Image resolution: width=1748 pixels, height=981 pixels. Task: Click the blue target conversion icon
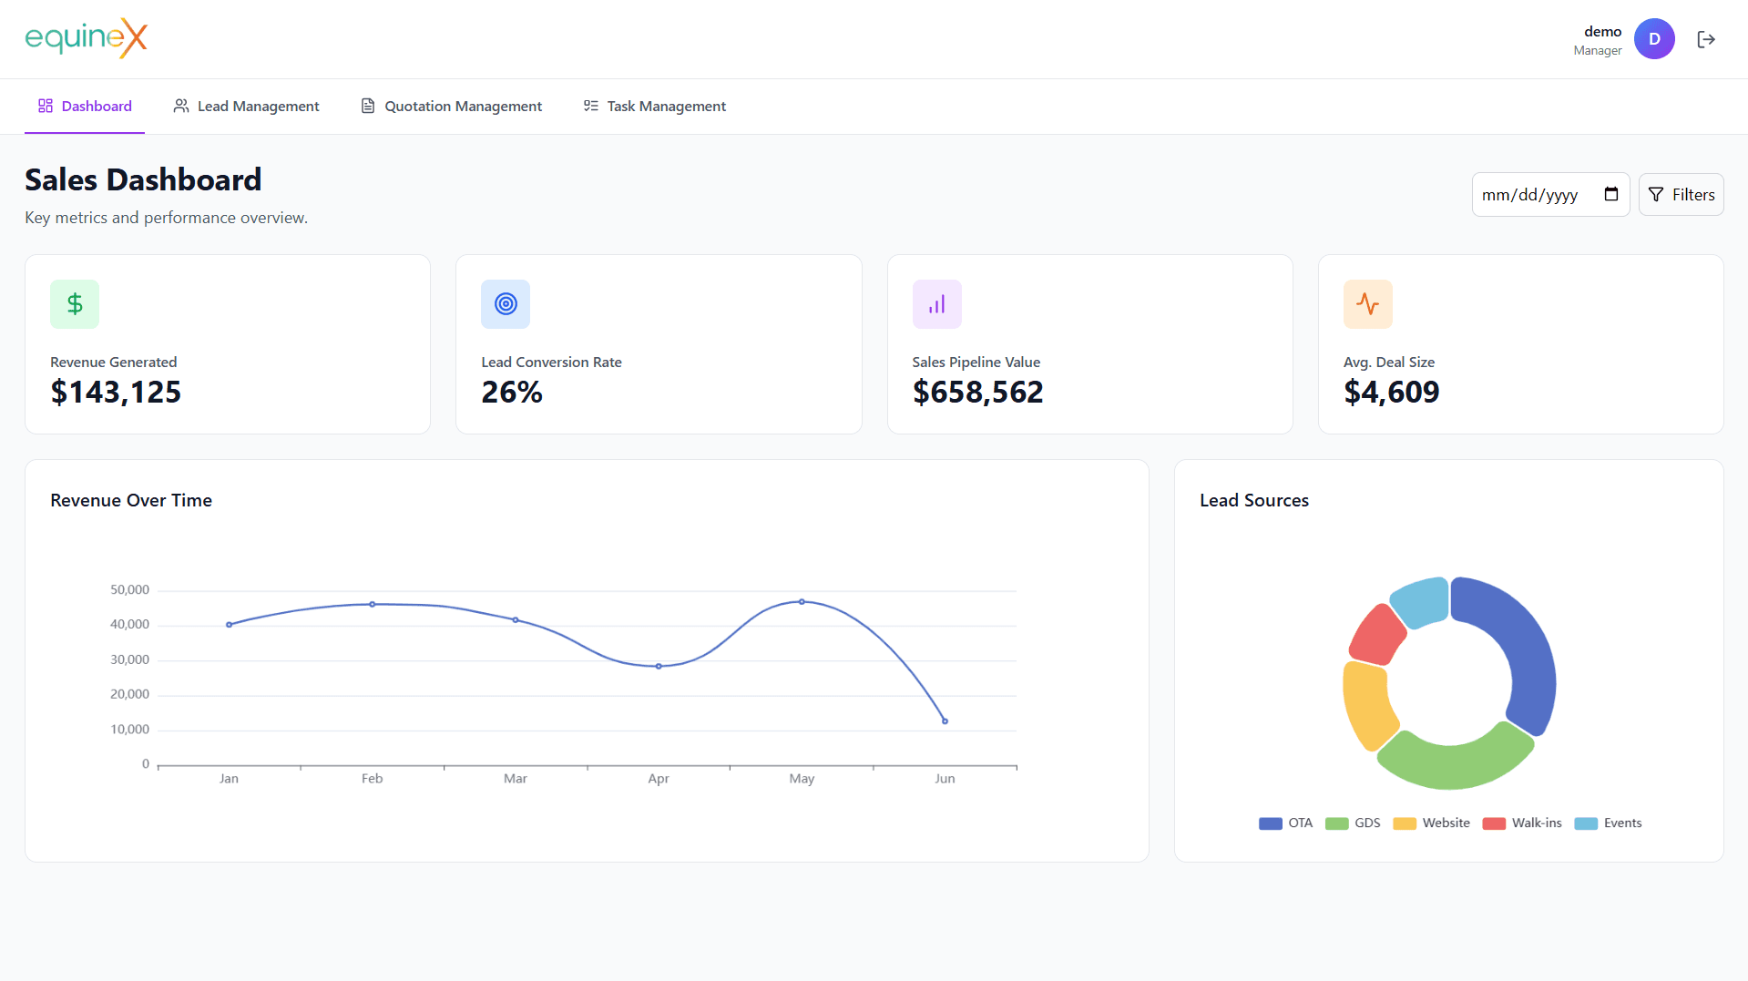pyautogui.click(x=506, y=304)
